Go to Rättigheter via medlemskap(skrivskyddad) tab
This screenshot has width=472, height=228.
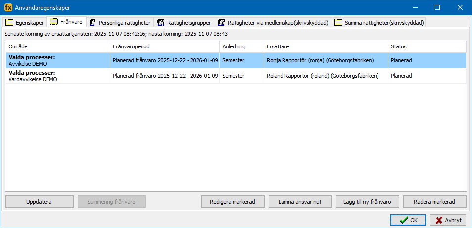tap(273, 23)
